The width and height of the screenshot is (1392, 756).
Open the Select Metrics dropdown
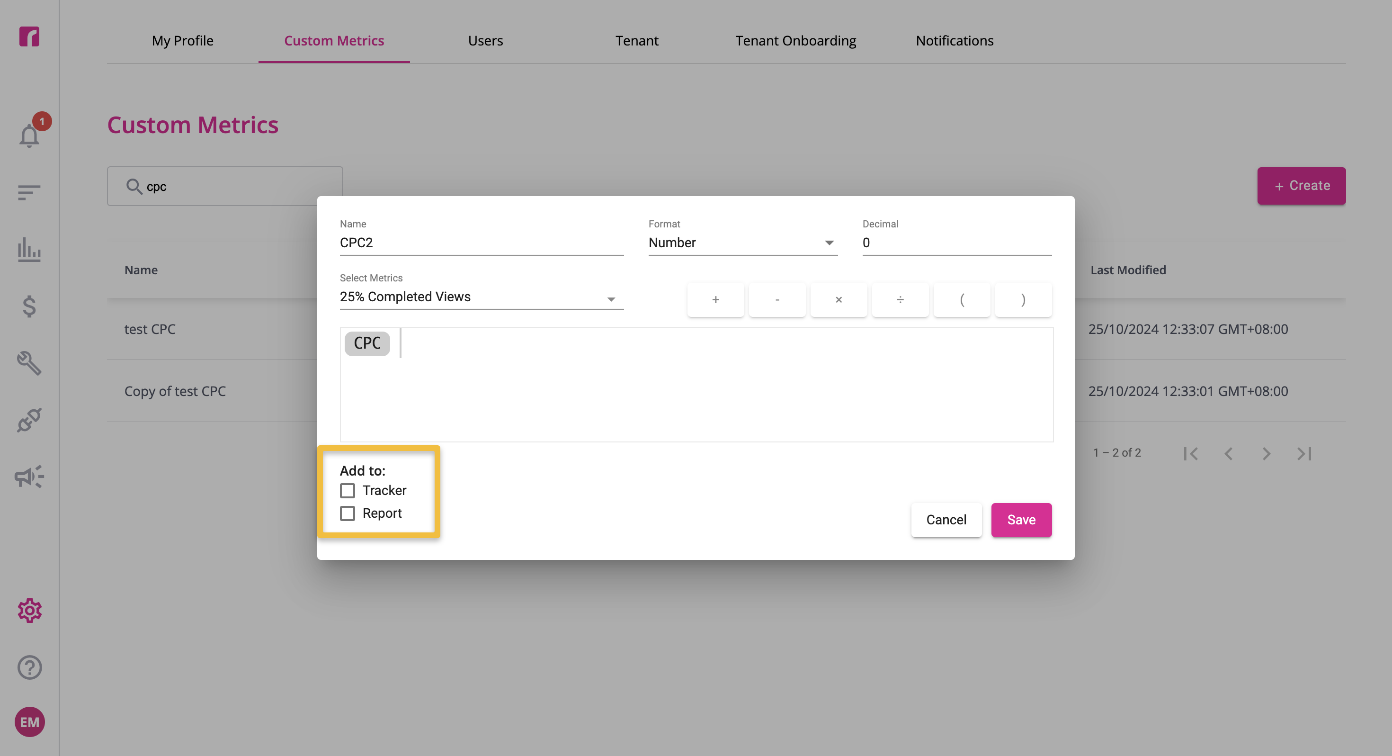[x=482, y=297]
